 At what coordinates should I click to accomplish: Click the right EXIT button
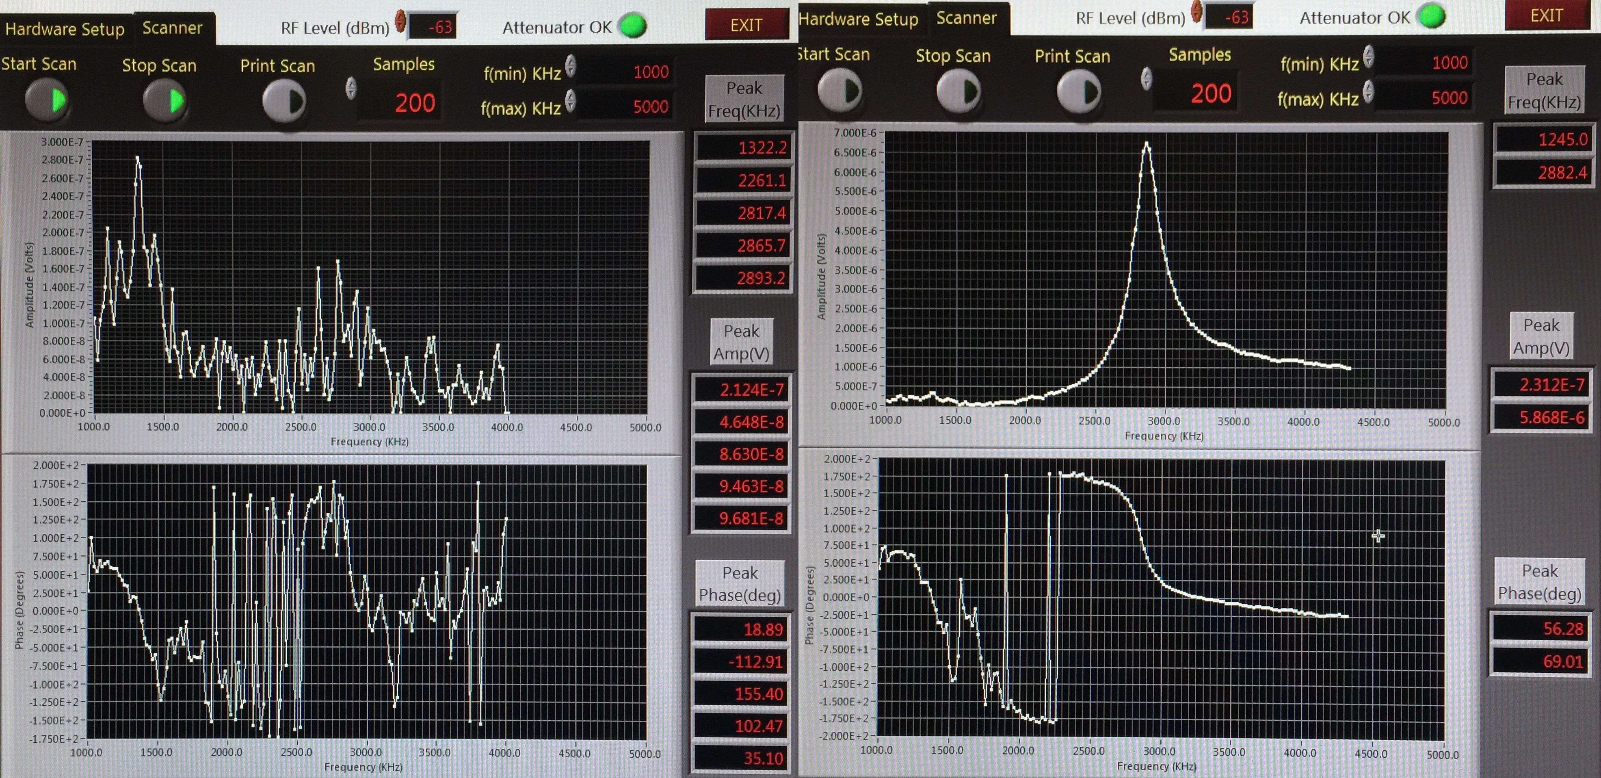click(1546, 15)
